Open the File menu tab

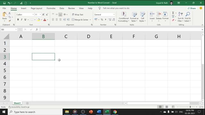coord(4,8)
